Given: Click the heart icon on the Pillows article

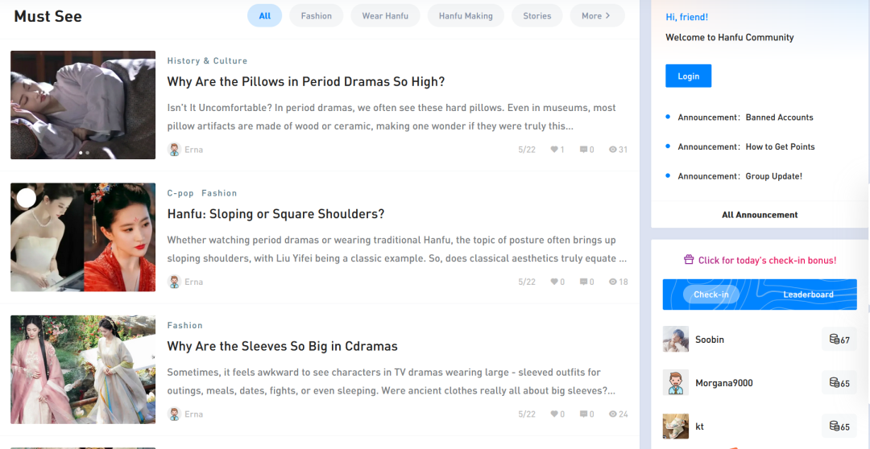Looking at the screenshot, I should coord(554,150).
